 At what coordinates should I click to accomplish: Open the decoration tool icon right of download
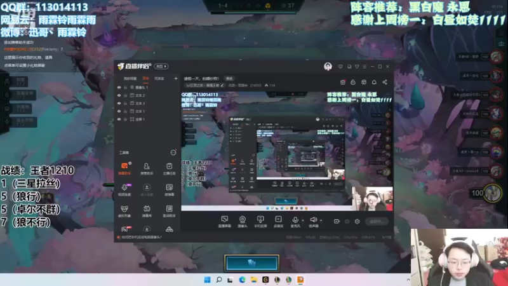coord(169,189)
